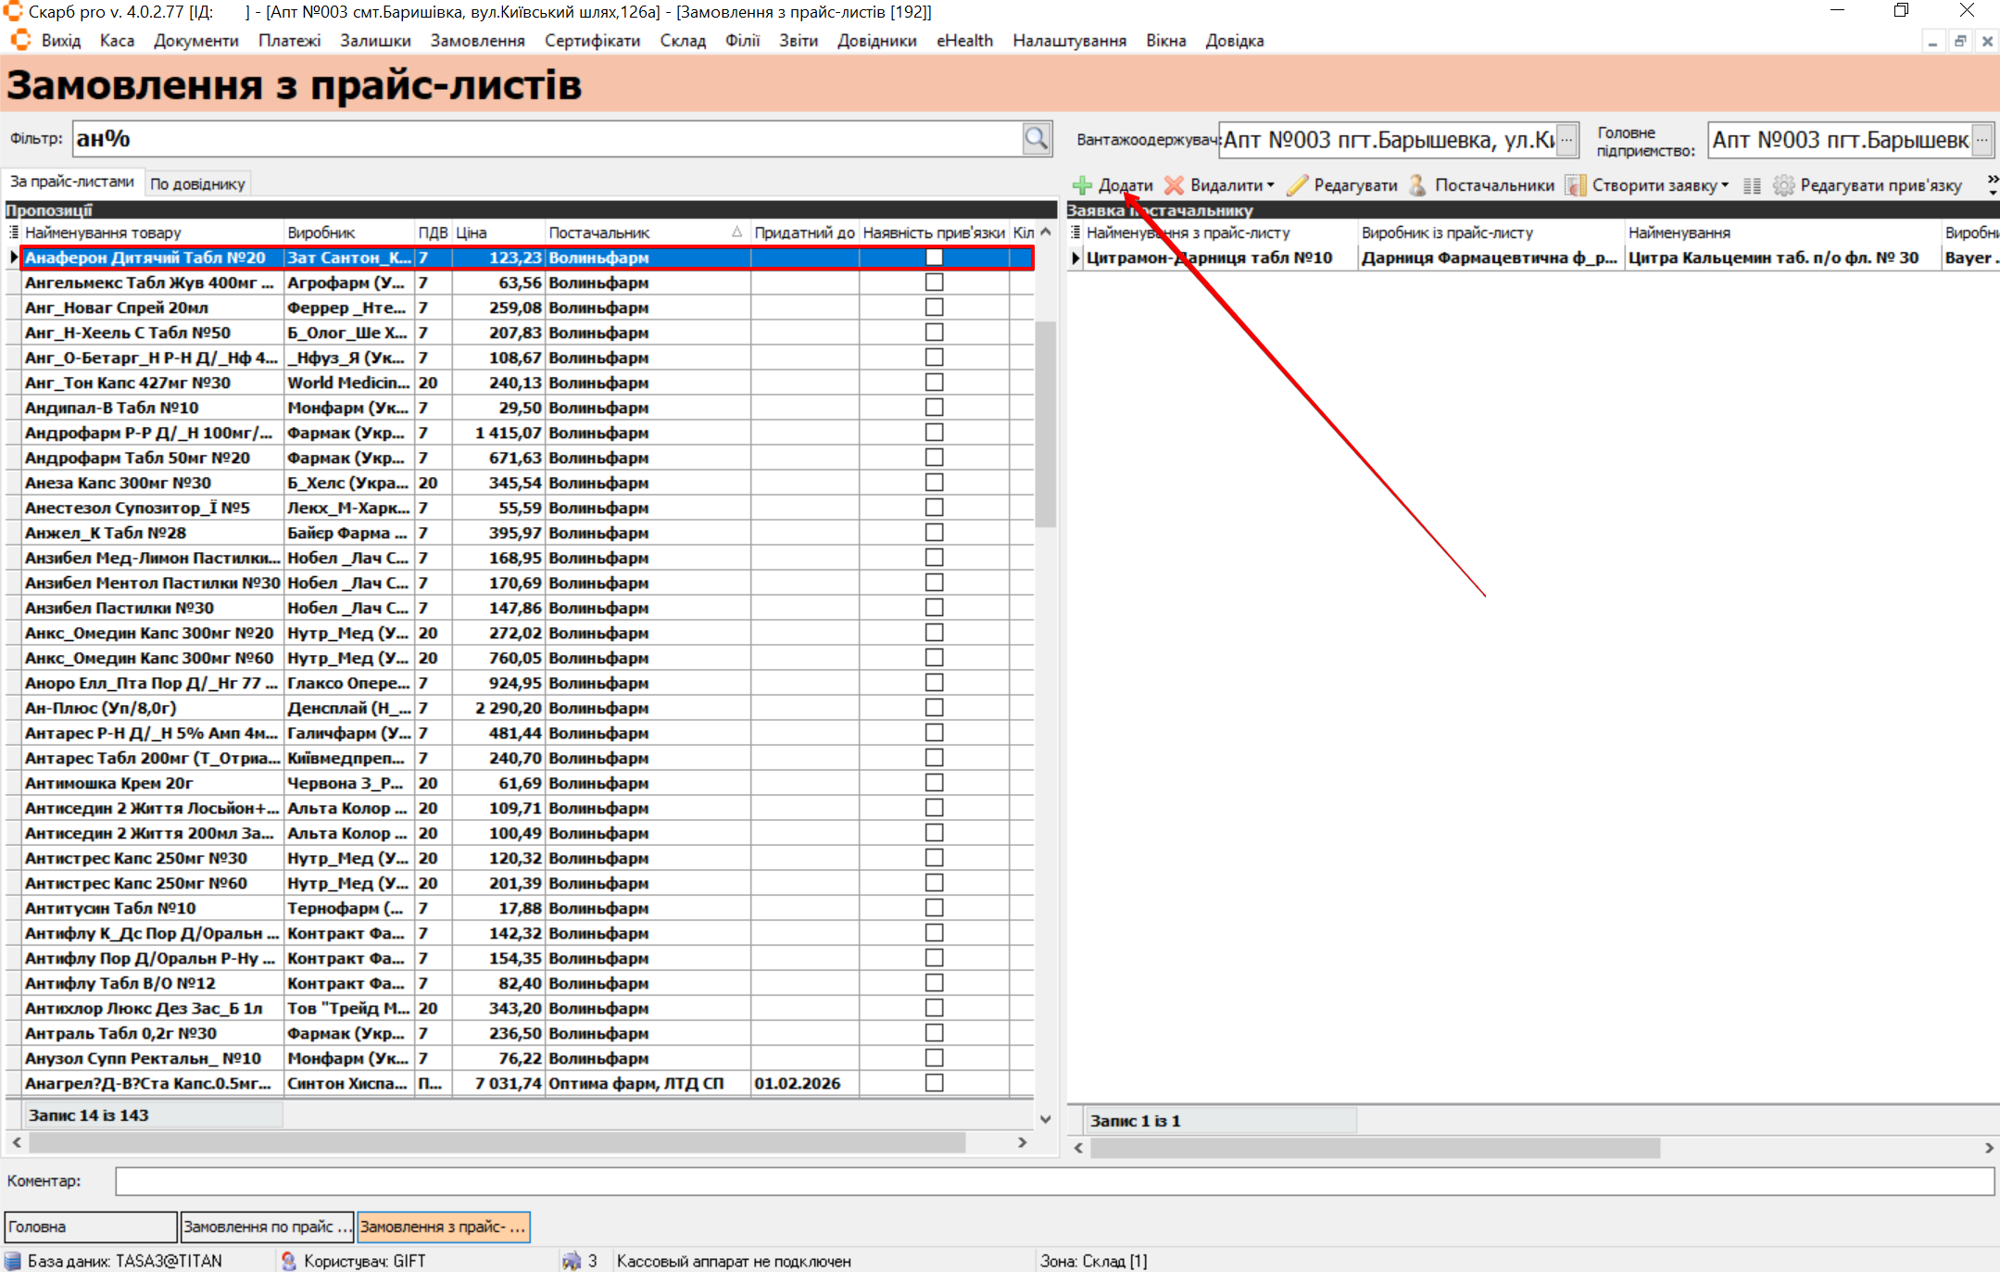Image resolution: width=2000 pixels, height=1272 pixels.
Task: Click the red X Видалити icon
Action: (x=1174, y=185)
